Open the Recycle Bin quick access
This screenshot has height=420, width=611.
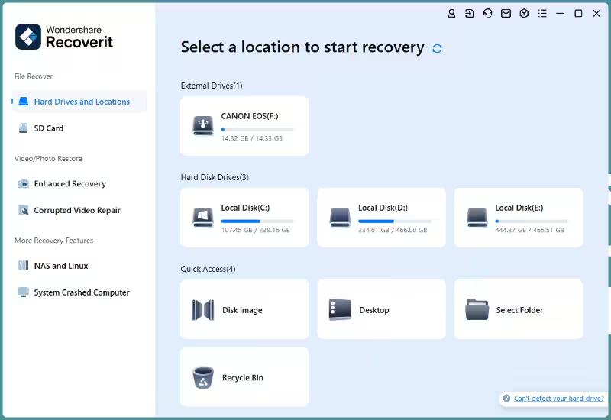click(244, 377)
